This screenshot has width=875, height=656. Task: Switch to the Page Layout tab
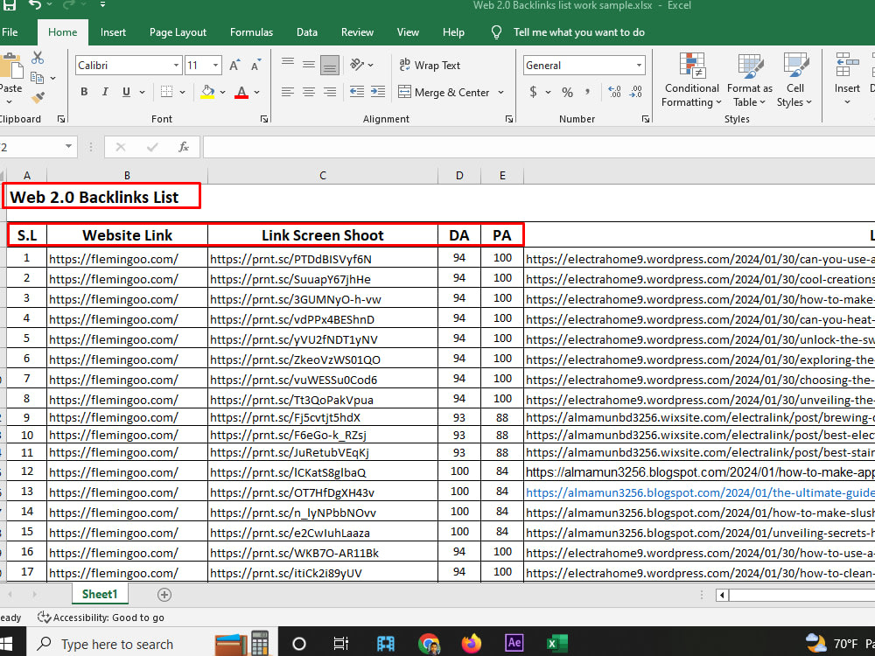tap(178, 32)
